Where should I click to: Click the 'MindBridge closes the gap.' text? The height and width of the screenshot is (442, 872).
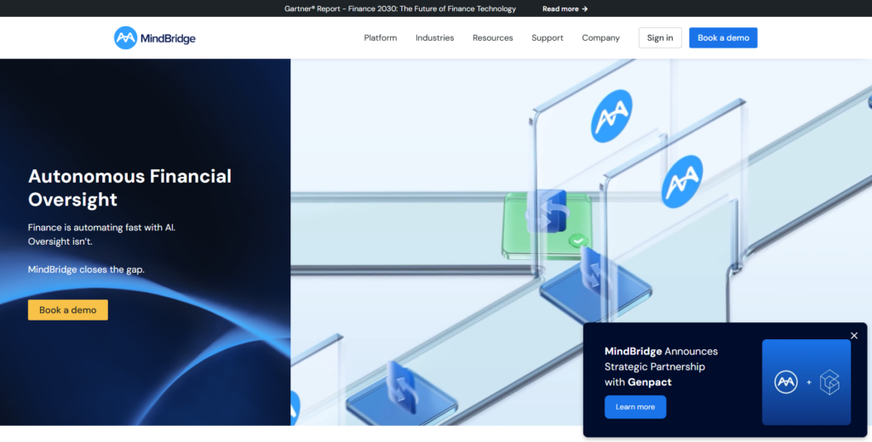pos(86,269)
